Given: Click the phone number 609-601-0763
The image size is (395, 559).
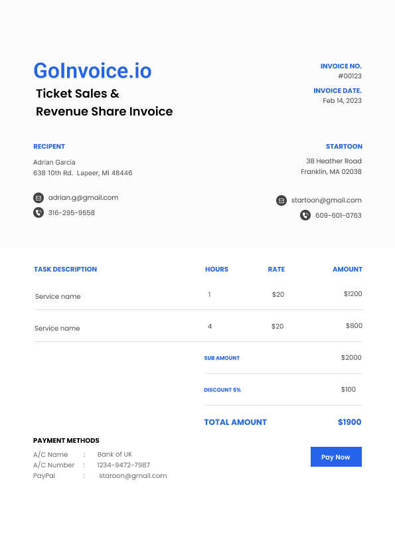Looking at the screenshot, I should point(339,215).
